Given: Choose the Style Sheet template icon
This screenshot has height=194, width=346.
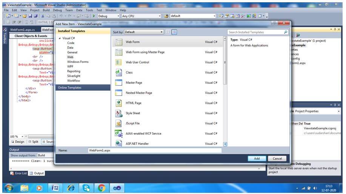Looking at the screenshot, I should click(118, 113).
